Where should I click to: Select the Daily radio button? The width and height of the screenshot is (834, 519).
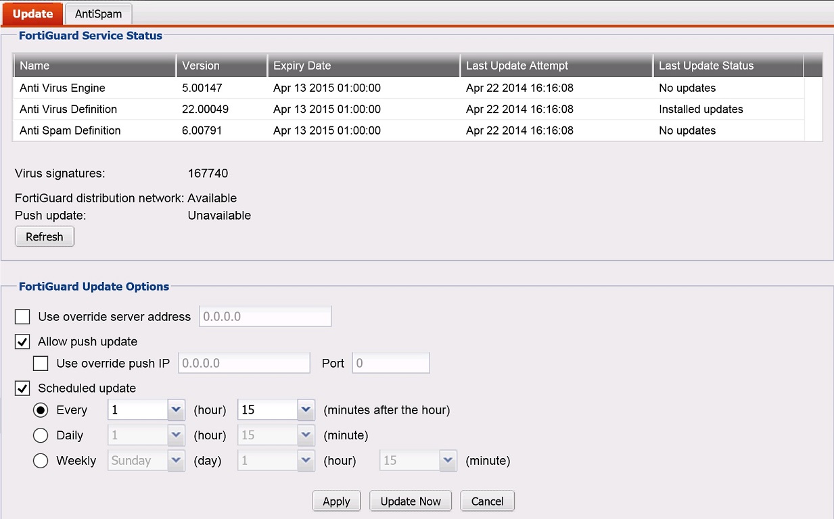pos(41,435)
